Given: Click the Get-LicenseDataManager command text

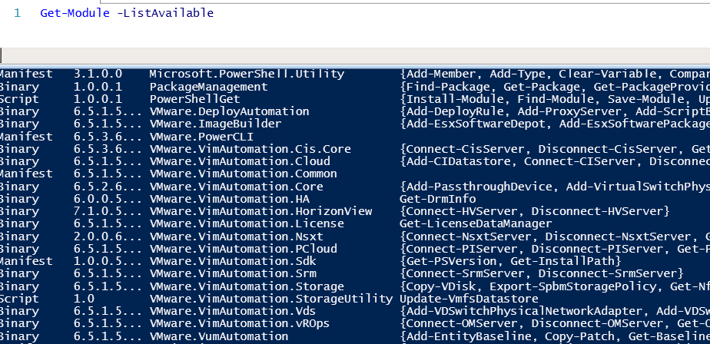Looking at the screenshot, I should [x=476, y=223].
